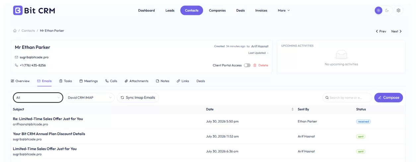Open the Deals nav item in header
Screen dimensions: 416x162
pos(241,10)
